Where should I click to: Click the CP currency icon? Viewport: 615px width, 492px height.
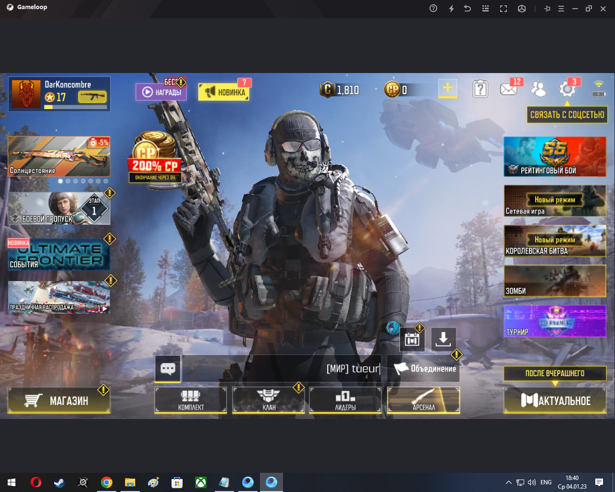pos(393,89)
